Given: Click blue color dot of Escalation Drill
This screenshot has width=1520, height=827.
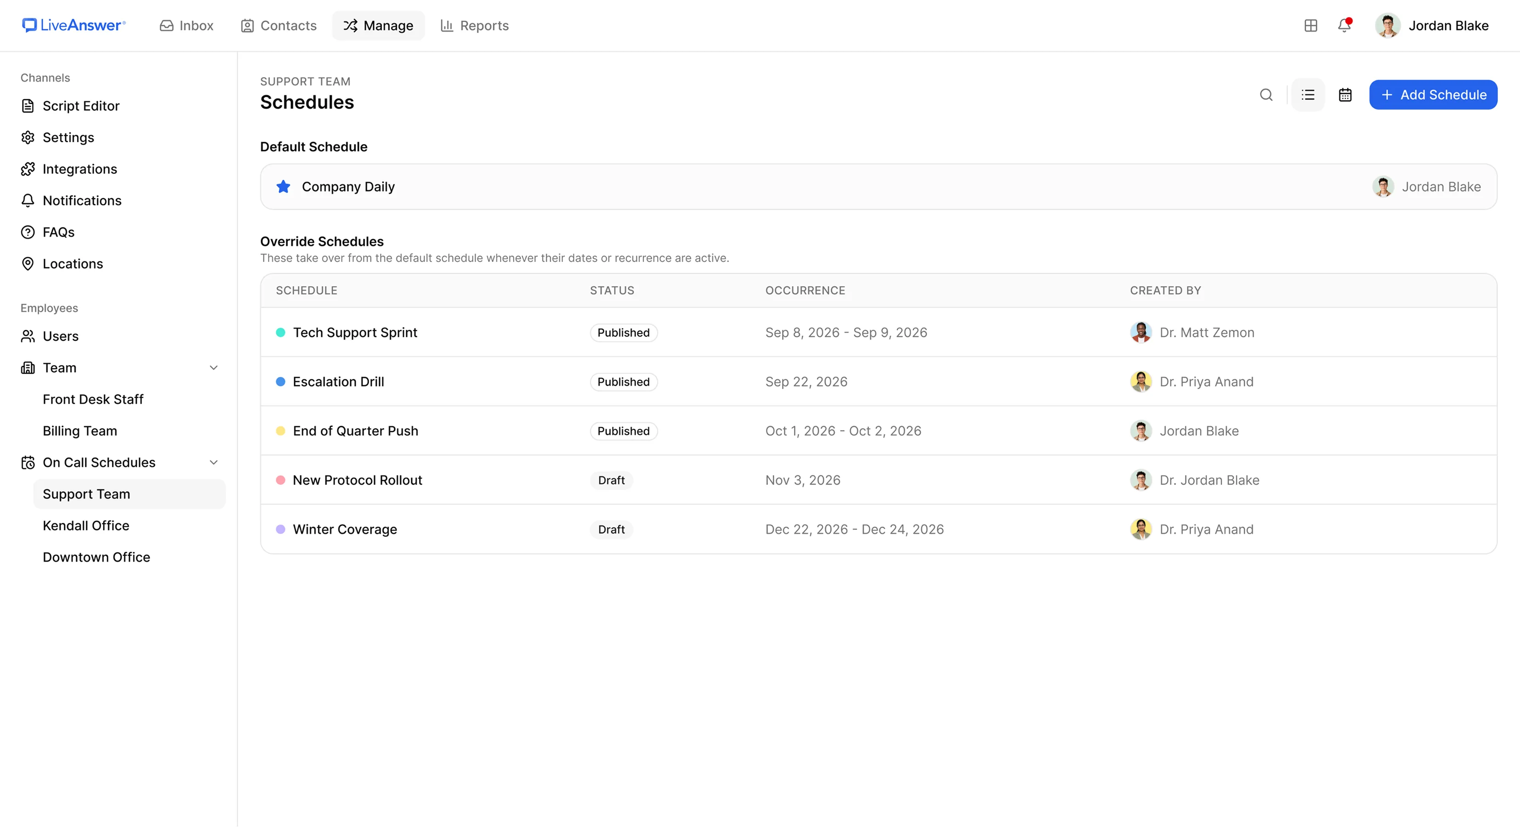Looking at the screenshot, I should [281, 382].
